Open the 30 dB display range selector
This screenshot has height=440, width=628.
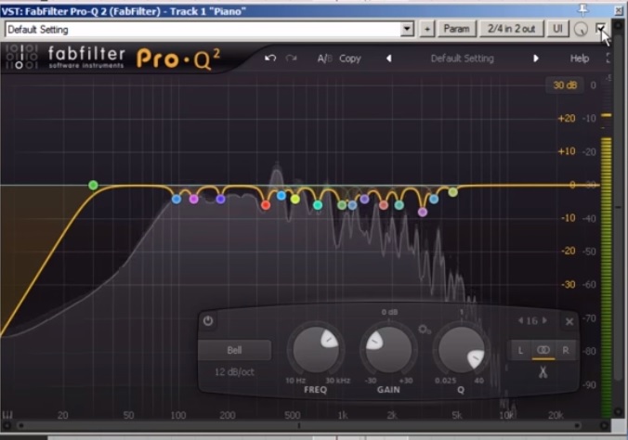tap(565, 84)
